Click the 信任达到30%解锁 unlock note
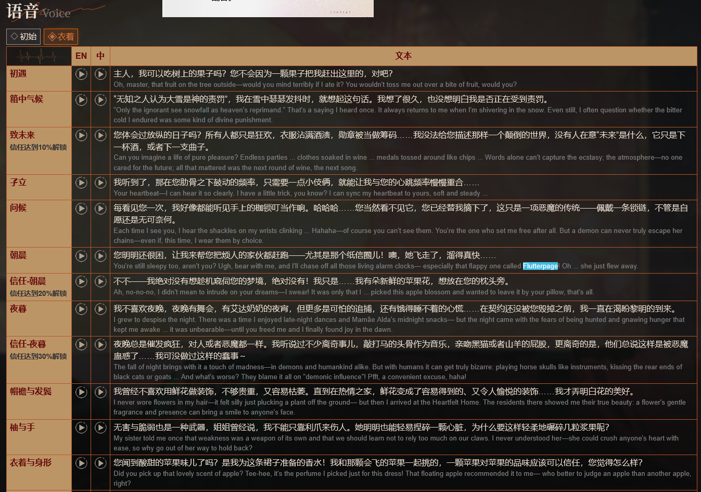 (x=39, y=356)
